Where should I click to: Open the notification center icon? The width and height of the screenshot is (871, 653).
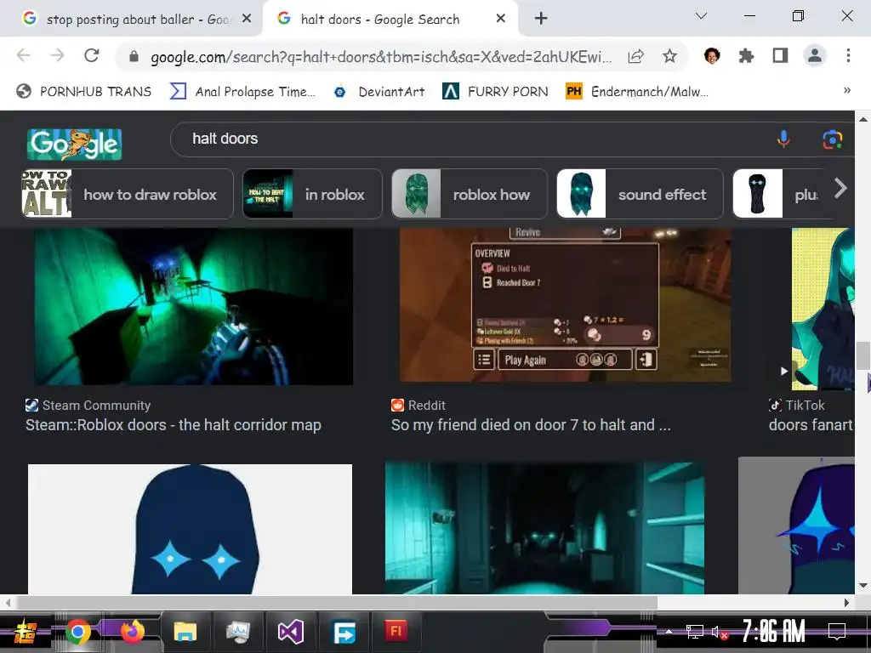837,632
